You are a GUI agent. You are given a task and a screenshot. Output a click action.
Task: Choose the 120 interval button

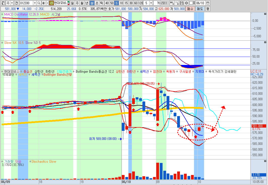(x=140, y=3)
